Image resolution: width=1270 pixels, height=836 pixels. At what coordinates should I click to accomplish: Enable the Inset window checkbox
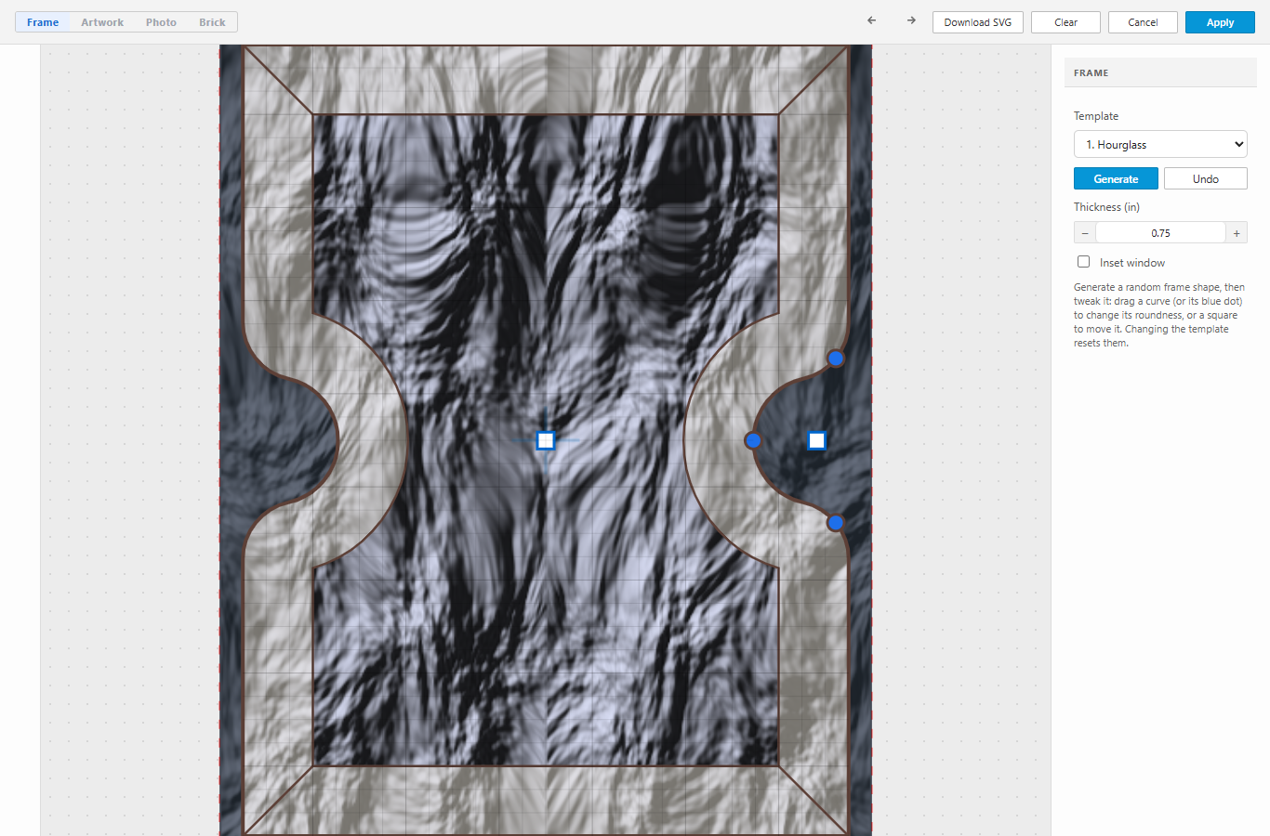point(1083,262)
